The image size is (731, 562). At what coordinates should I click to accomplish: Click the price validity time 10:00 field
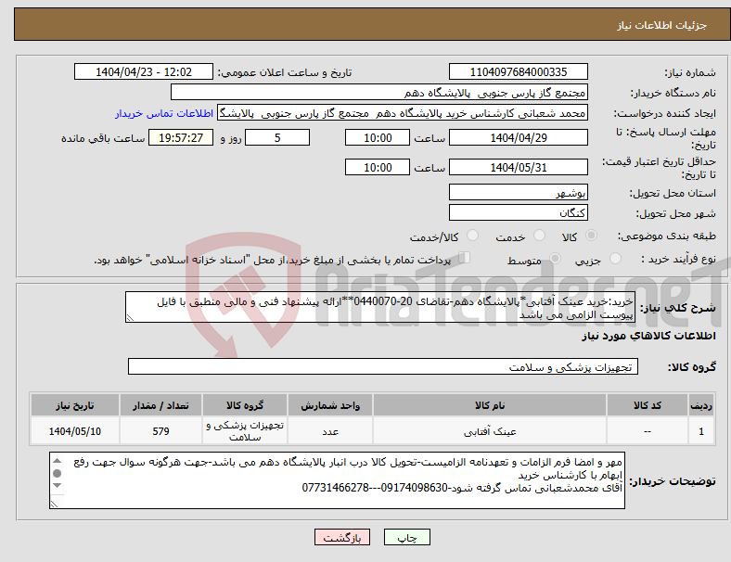coord(378,167)
